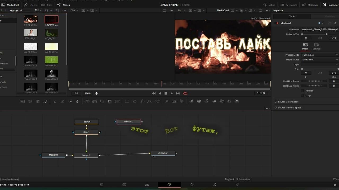Toggle the MediaIn2 enable switch in Inspector

tap(277, 23)
